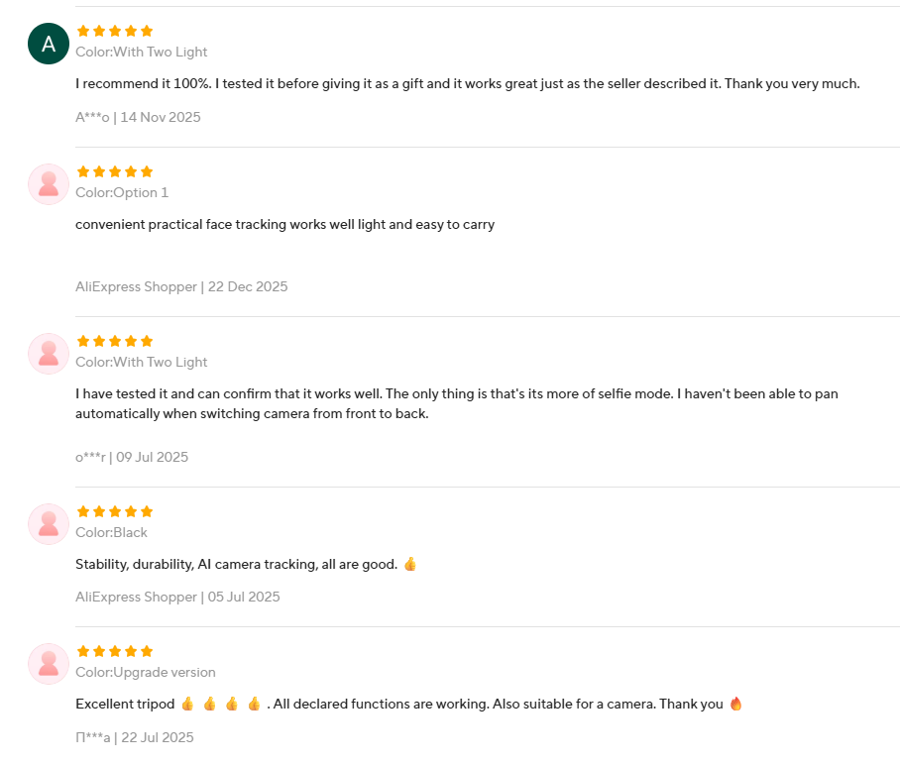Click star rating of A***o's review
900x765 pixels.
[x=115, y=31]
